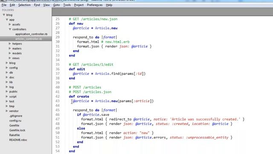273x154 pixels.
Task: Click 'Article.new(params[:article])' on line 43
Action: (124, 101)
